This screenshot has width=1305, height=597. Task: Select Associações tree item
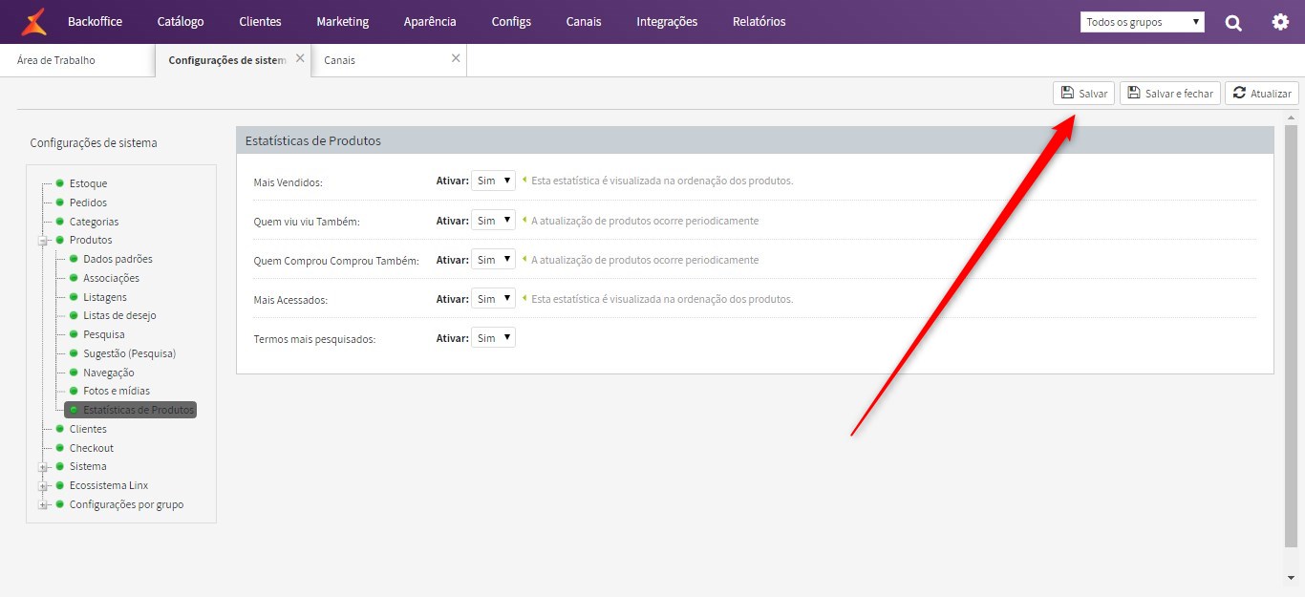pyautogui.click(x=111, y=278)
